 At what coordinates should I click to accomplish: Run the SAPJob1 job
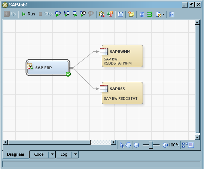pos(28,14)
